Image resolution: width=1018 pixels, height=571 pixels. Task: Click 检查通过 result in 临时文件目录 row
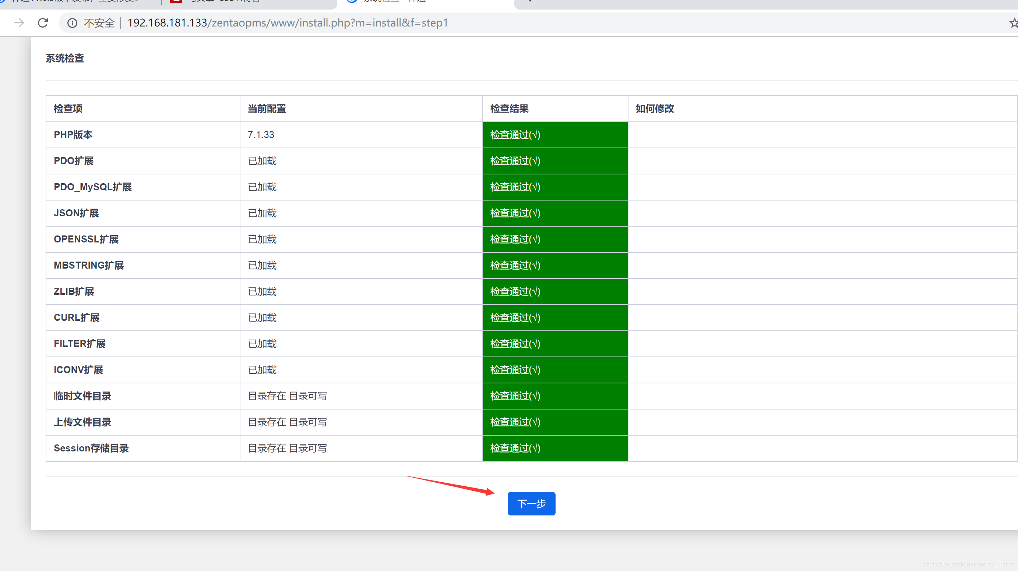pyautogui.click(x=515, y=396)
